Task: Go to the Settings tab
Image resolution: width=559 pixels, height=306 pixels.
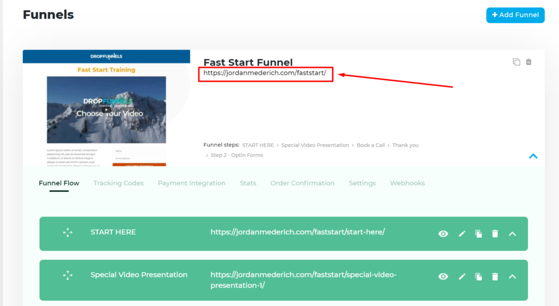Action: [x=362, y=183]
